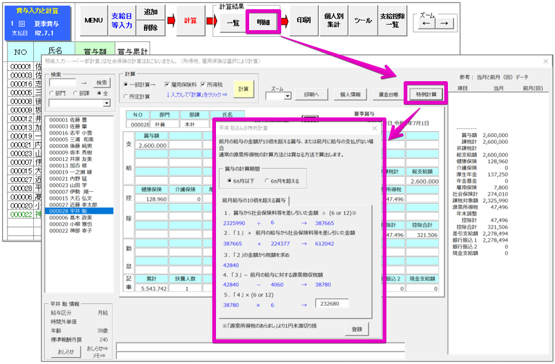
Task: Click the yellow 計算 button in the detail dialog
Action: [x=244, y=89]
